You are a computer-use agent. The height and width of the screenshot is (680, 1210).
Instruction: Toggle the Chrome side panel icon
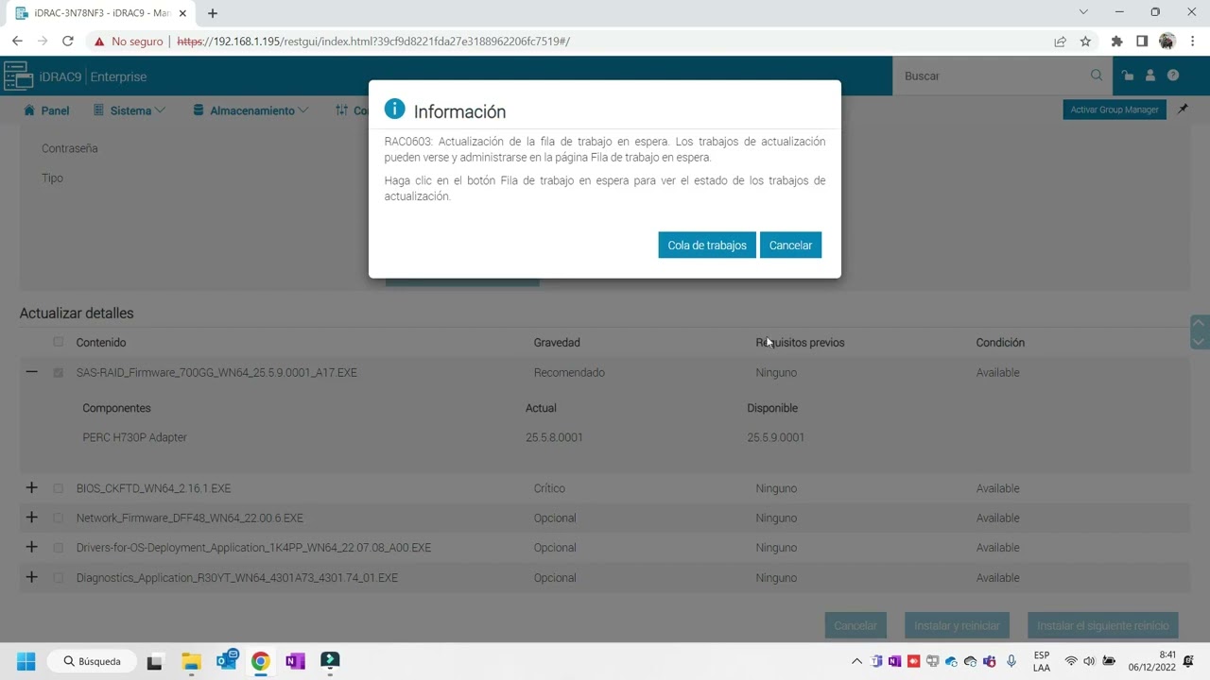click(x=1142, y=42)
